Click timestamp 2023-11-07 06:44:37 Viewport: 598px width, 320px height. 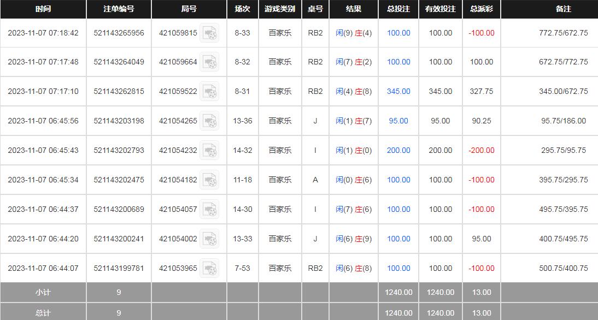click(x=43, y=209)
